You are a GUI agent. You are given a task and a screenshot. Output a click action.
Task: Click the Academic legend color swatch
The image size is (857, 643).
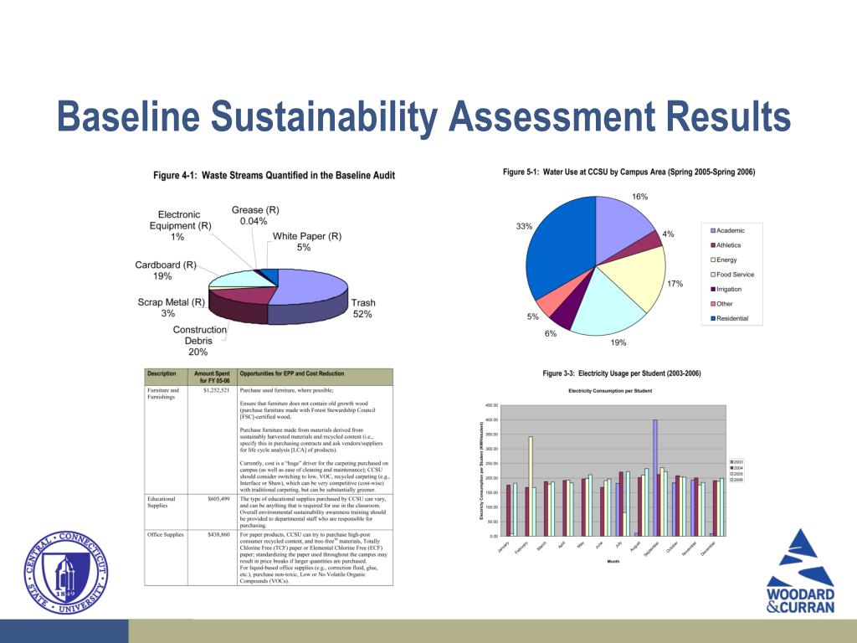[x=713, y=231]
